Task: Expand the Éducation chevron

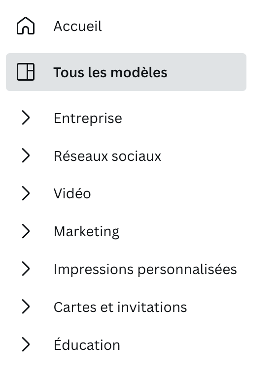Action: pyautogui.click(x=26, y=344)
